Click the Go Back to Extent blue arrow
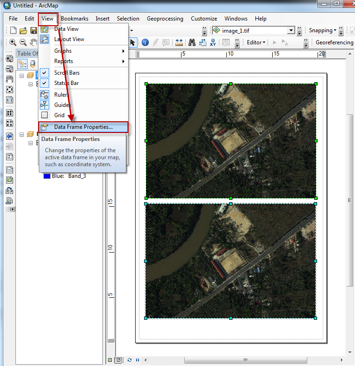This screenshot has width=355, height=366. pyautogui.click(x=9, y=136)
